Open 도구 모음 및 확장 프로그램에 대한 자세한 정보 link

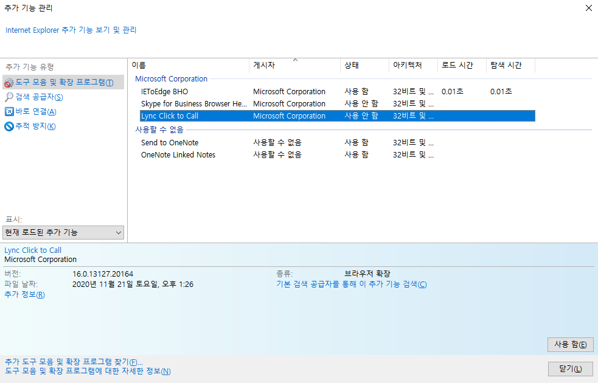click(88, 371)
